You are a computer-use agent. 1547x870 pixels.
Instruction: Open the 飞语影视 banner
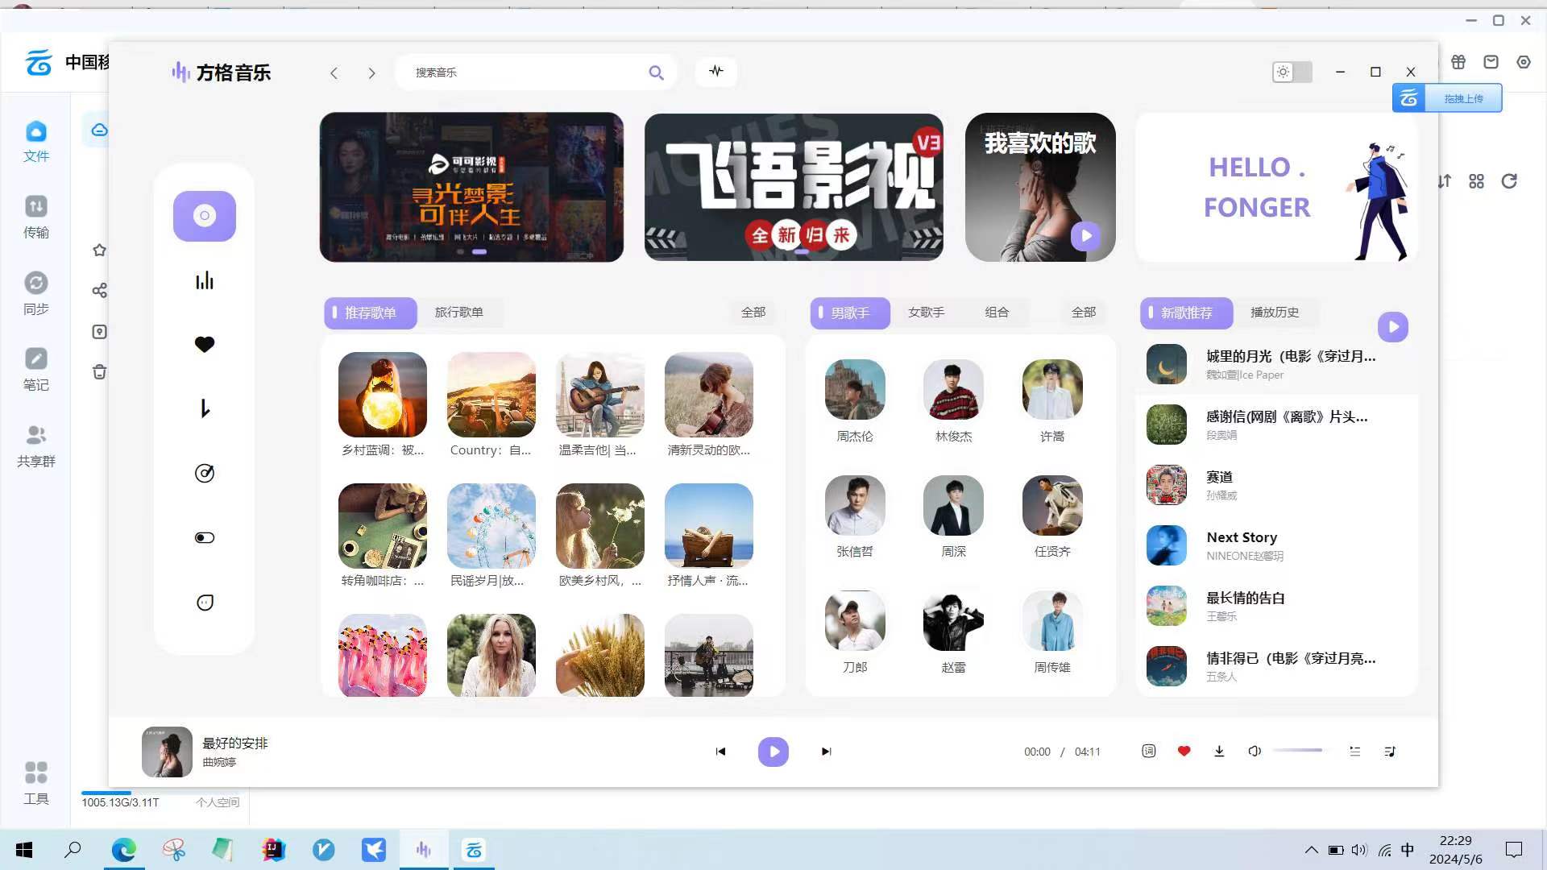(794, 187)
